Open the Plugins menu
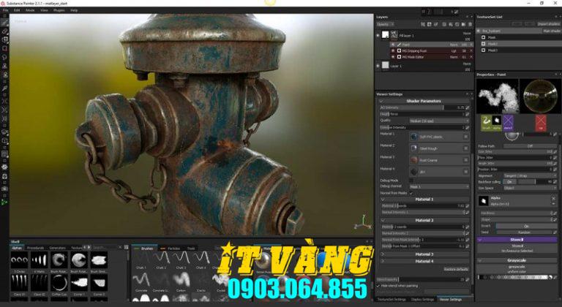562x307 pixels. click(x=59, y=10)
